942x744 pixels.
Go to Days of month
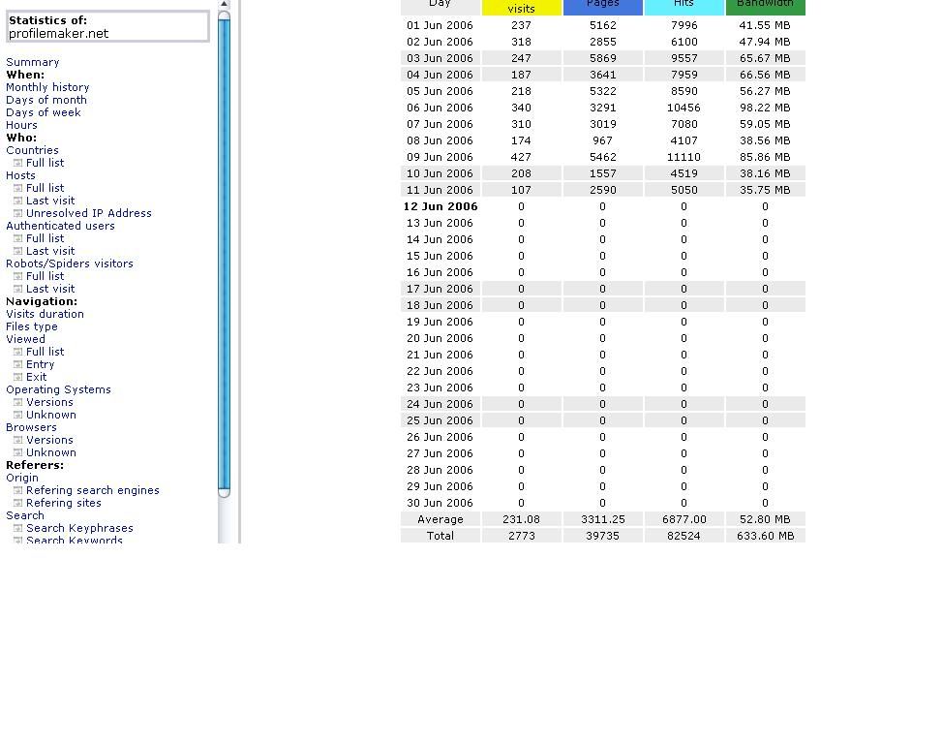click(x=46, y=100)
